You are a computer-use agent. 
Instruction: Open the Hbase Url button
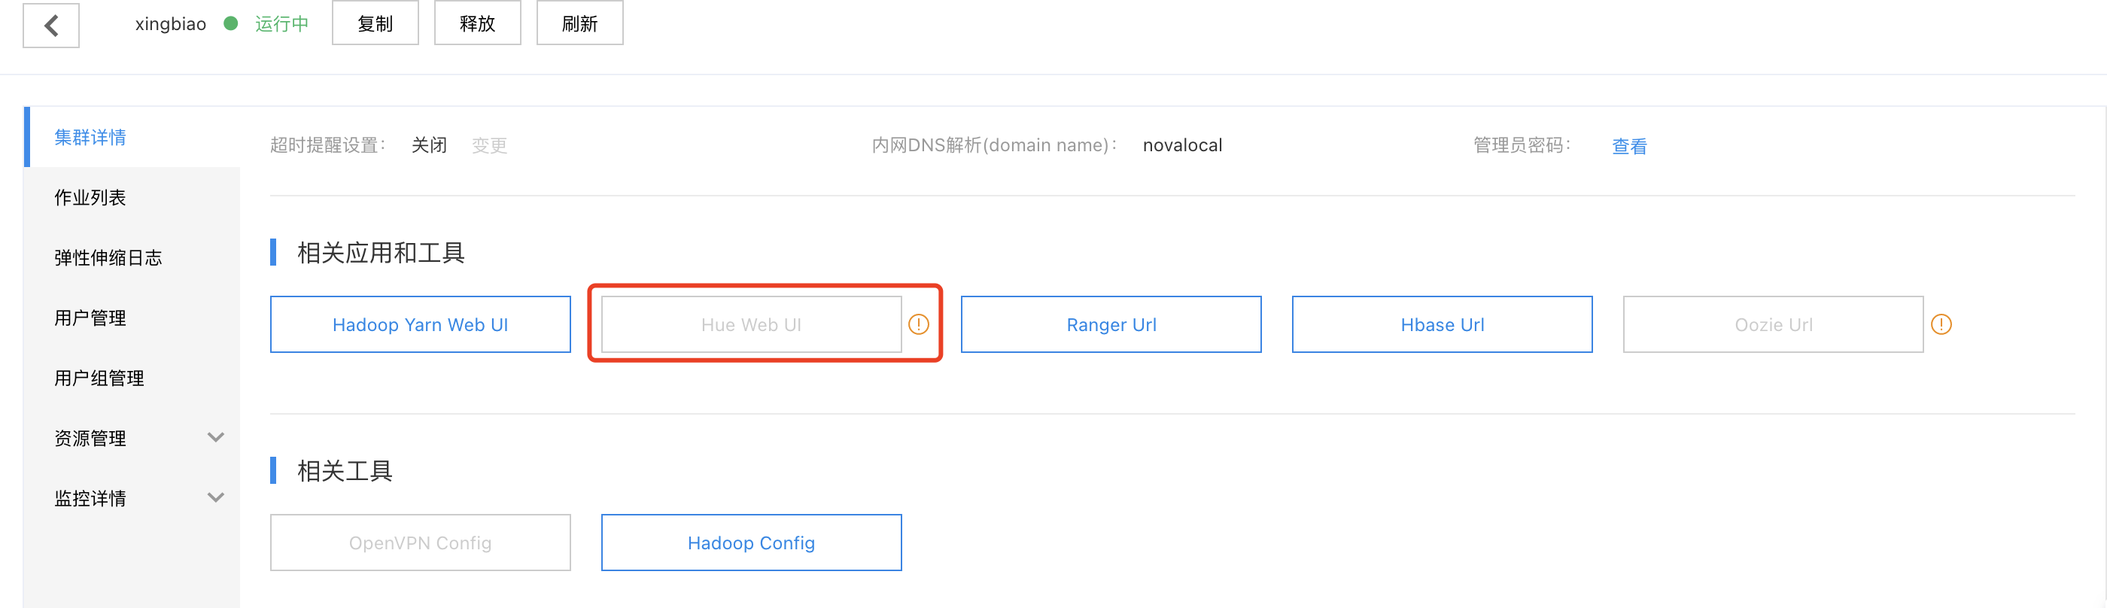click(x=1442, y=324)
